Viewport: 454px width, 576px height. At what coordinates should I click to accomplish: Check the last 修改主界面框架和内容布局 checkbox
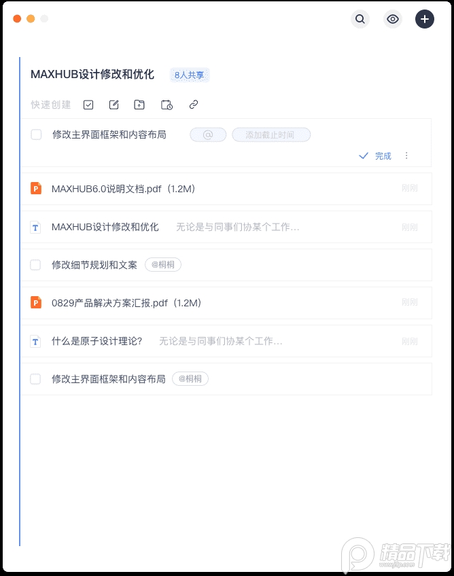click(x=35, y=379)
